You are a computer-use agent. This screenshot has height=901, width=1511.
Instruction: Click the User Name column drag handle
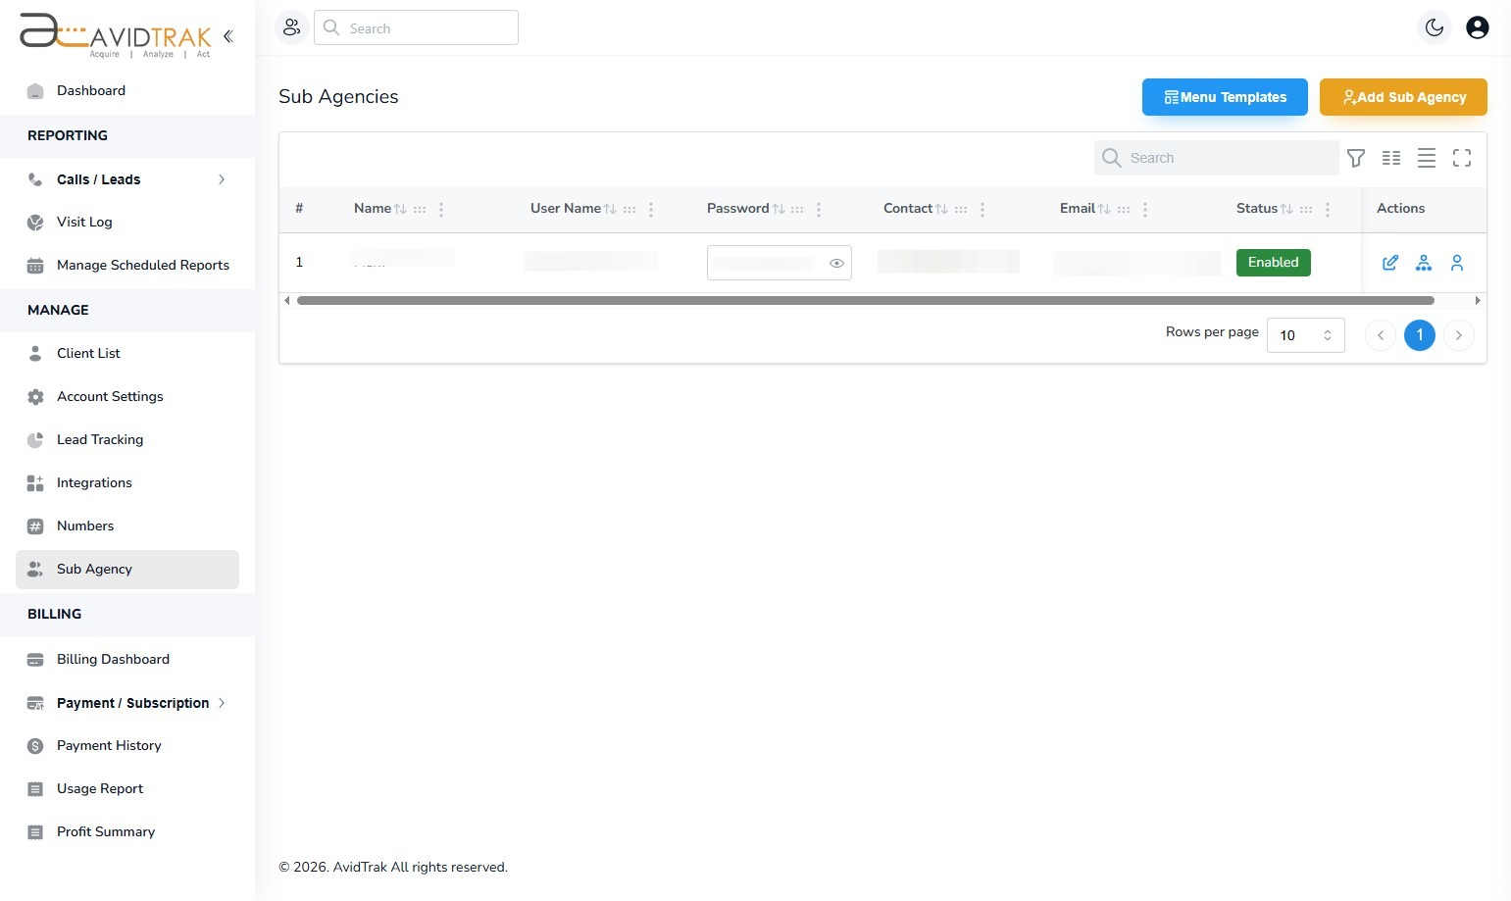click(630, 209)
